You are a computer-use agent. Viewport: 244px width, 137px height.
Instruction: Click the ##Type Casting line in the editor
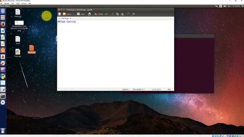click(67, 22)
